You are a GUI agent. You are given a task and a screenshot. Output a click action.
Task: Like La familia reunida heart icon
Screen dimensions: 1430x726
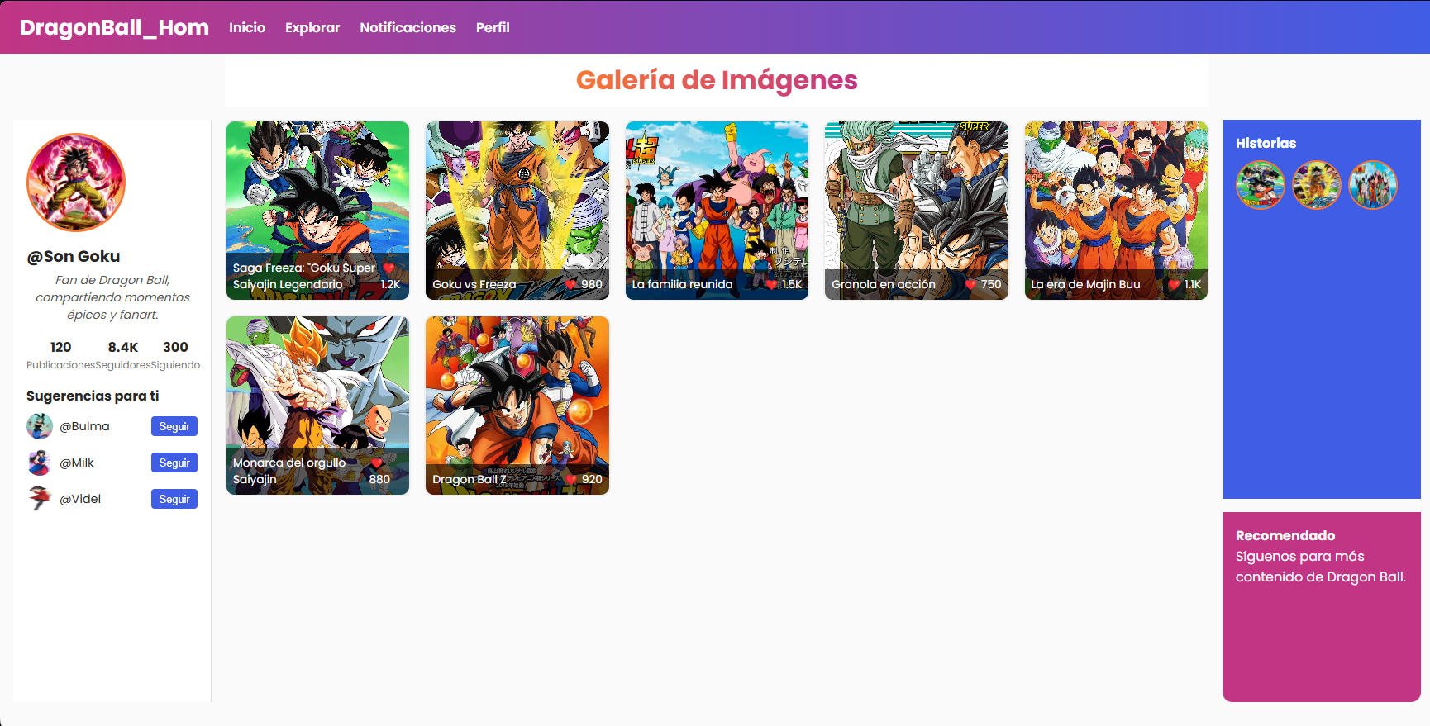[771, 284]
